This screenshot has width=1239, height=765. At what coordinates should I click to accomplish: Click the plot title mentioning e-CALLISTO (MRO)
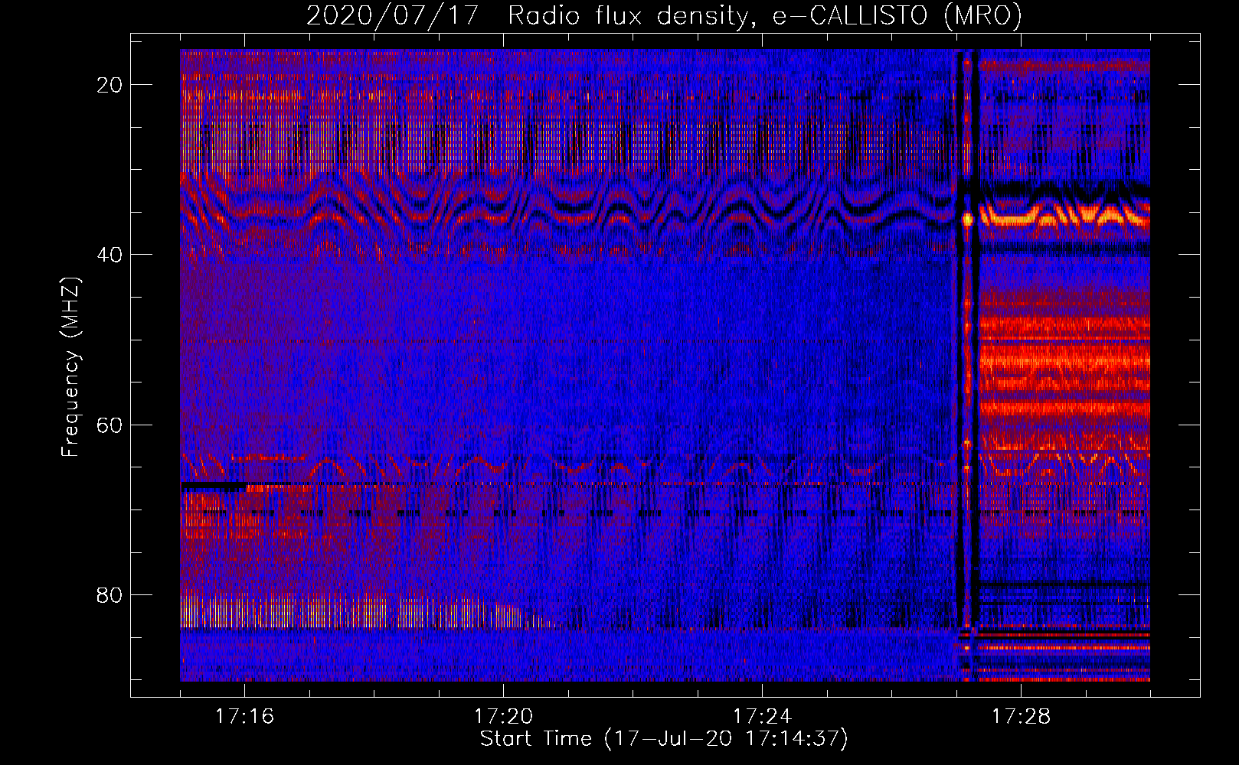coord(664,15)
